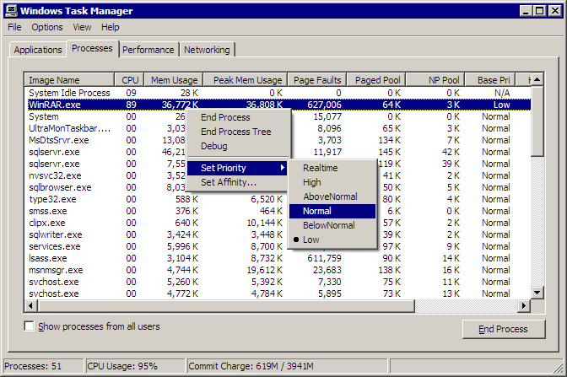Choose End Process Tree from context menu
The image size is (567, 377).
[x=237, y=132]
